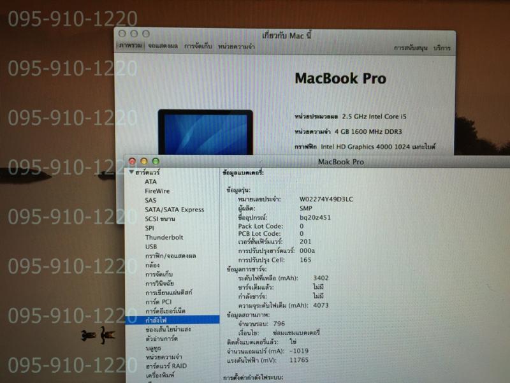Select ตัวอ่านการ์ด in the sidebar
This screenshot has width=510, height=383.
[x=161, y=338]
